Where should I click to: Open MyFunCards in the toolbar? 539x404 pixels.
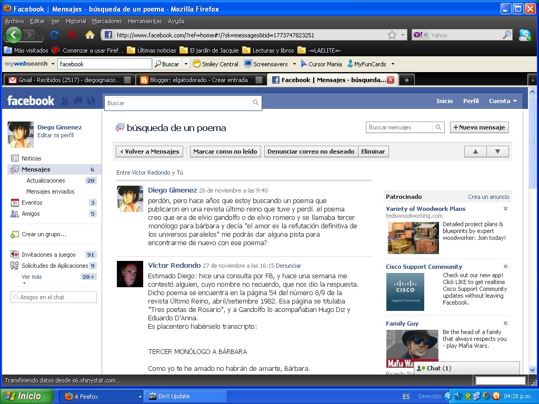coord(366,64)
